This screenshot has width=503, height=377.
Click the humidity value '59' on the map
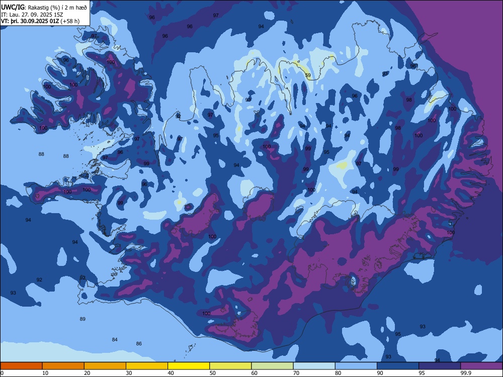pos(308,75)
